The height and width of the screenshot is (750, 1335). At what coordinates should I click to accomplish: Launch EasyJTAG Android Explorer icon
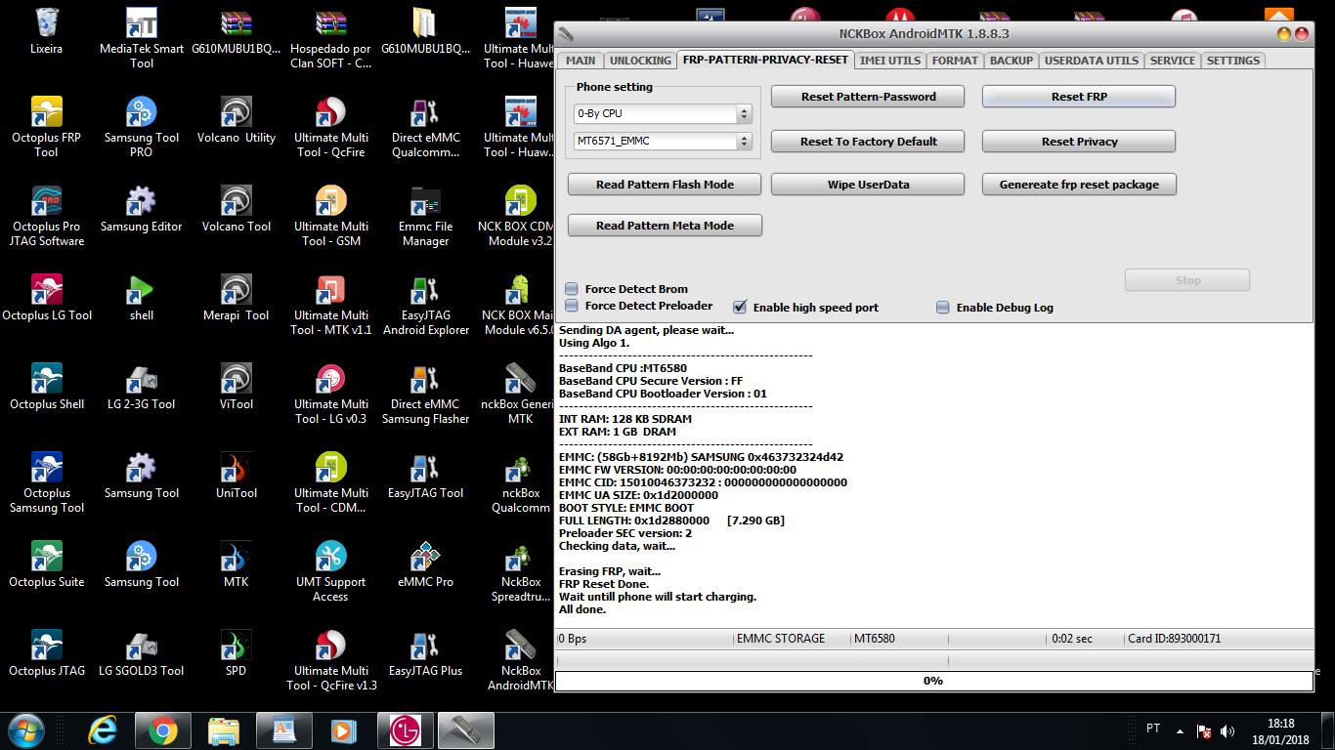coord(425,304)
